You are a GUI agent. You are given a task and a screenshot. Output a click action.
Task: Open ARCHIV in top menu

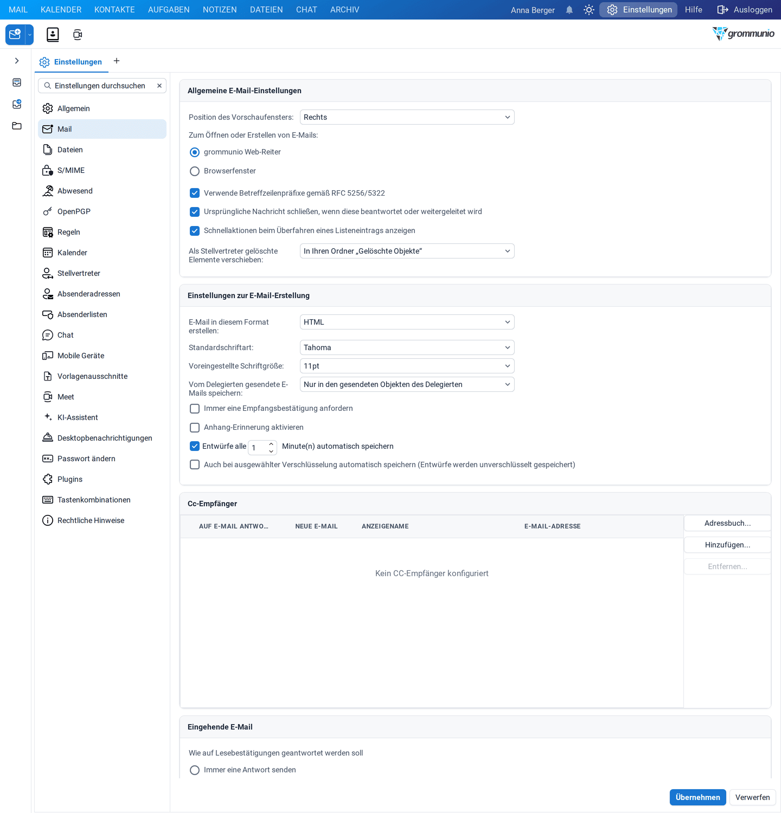coord(345,10)
